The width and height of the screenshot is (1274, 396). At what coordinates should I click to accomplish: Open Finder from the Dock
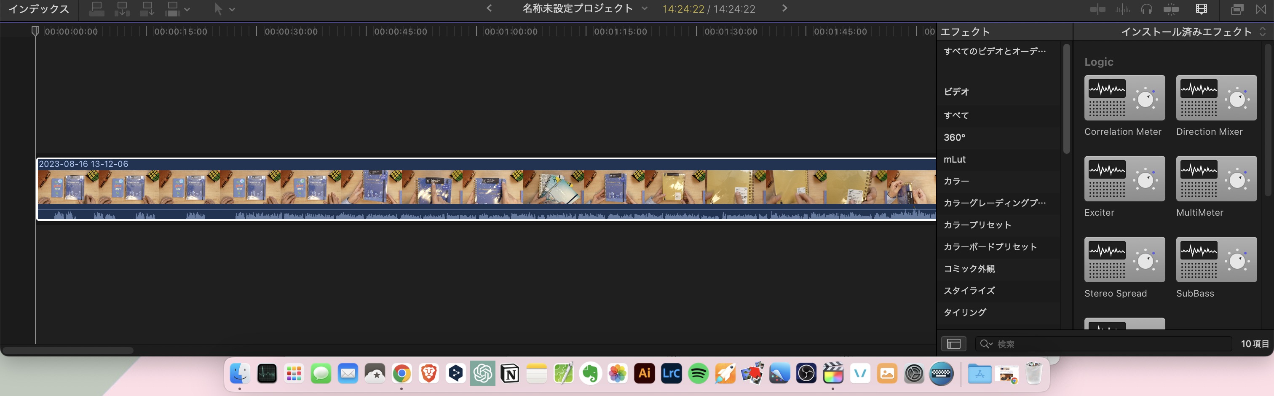[240, 374]
